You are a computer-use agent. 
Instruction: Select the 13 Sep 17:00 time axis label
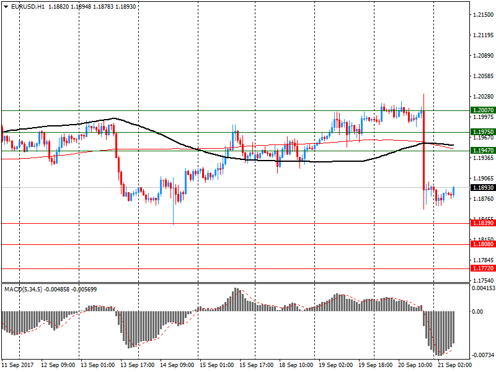pyautogui.click(x=137, y=365)
